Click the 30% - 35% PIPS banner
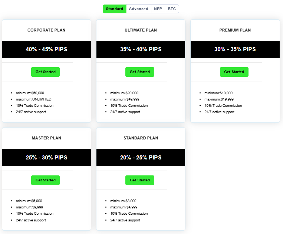 tap(235, 49)
